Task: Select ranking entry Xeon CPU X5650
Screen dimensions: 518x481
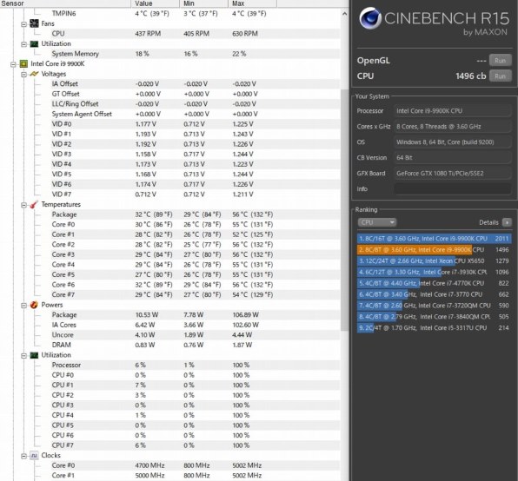Action: 434,261
